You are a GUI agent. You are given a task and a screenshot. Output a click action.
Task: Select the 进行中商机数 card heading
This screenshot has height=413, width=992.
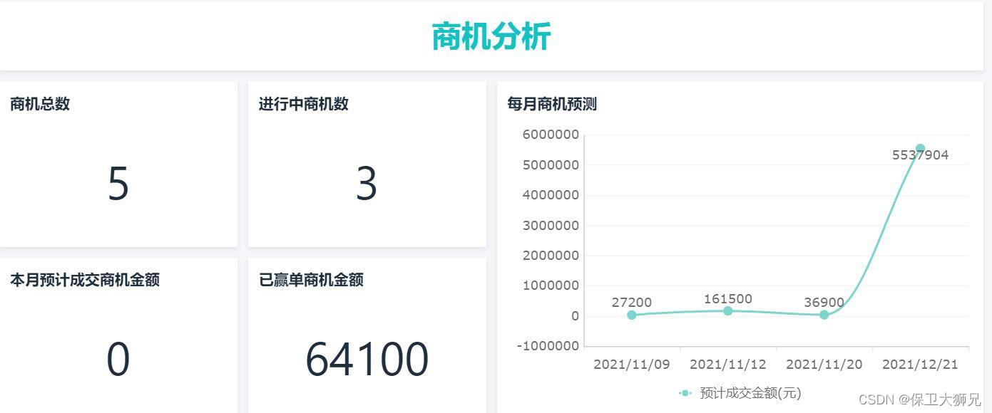pos(304,104)
